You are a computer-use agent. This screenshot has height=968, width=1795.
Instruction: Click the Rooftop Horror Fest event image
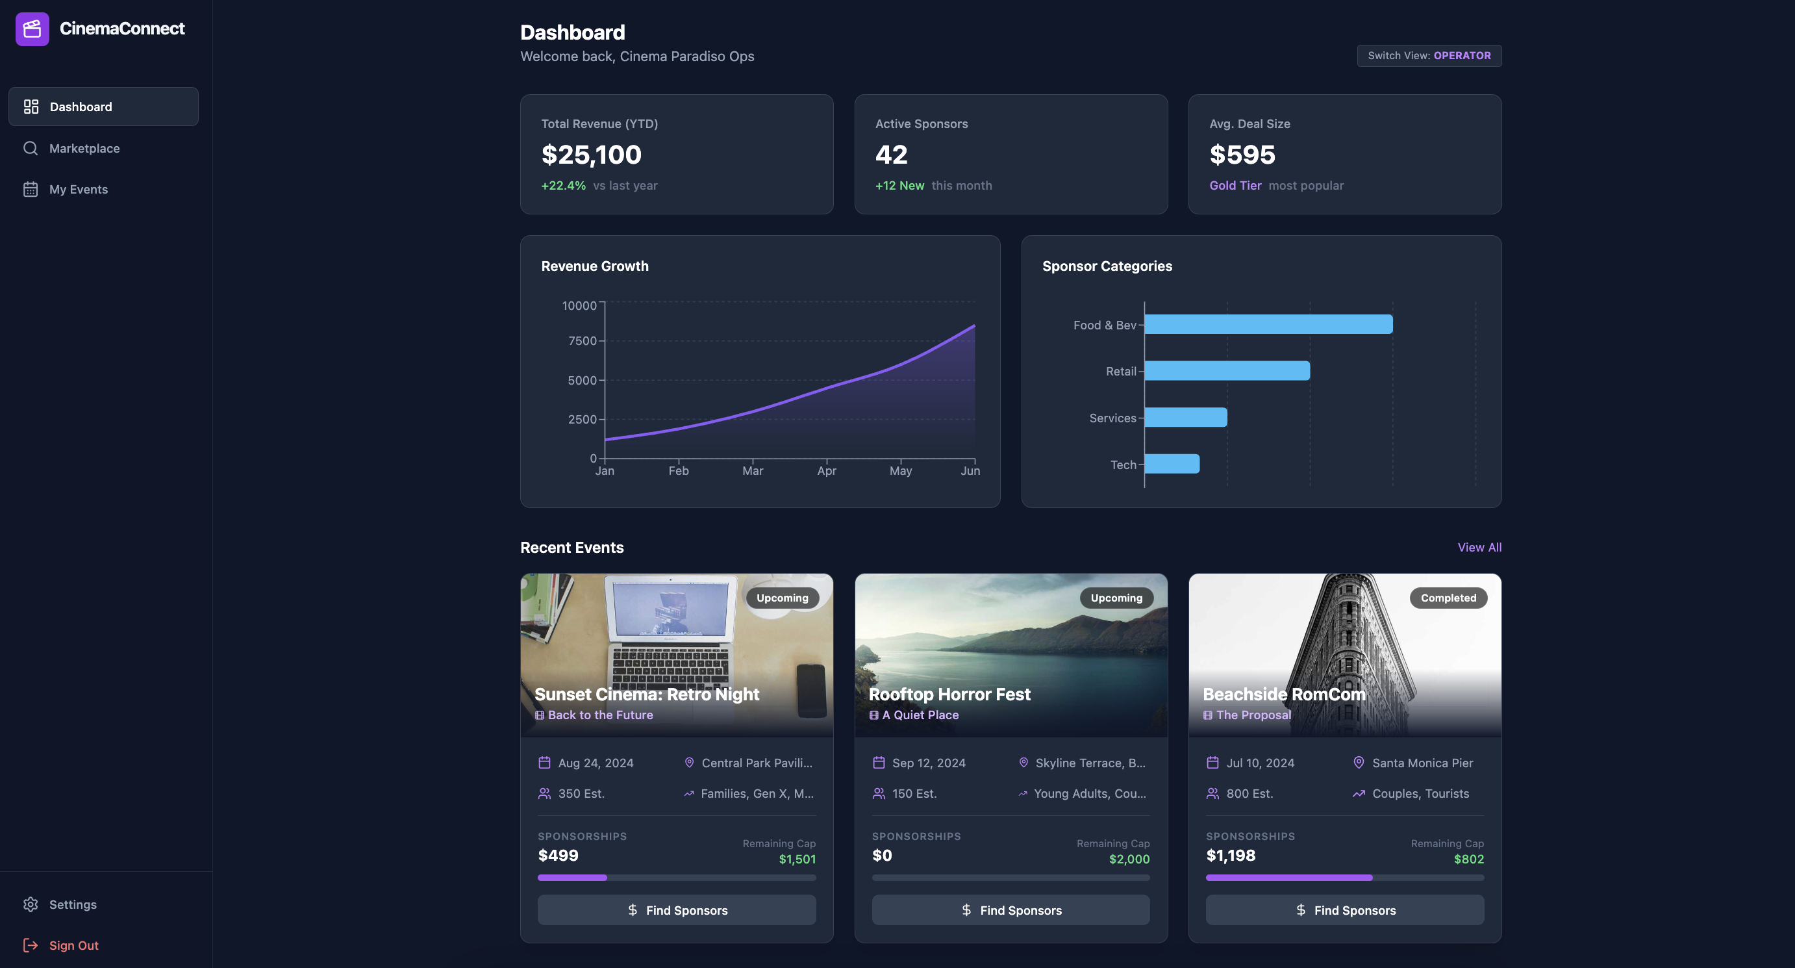[1010, 641]
